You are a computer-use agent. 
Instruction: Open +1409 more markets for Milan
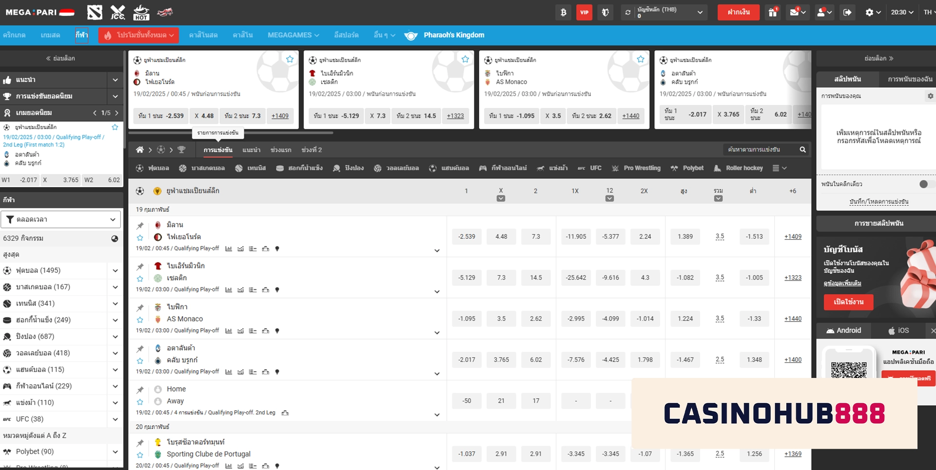793,237
